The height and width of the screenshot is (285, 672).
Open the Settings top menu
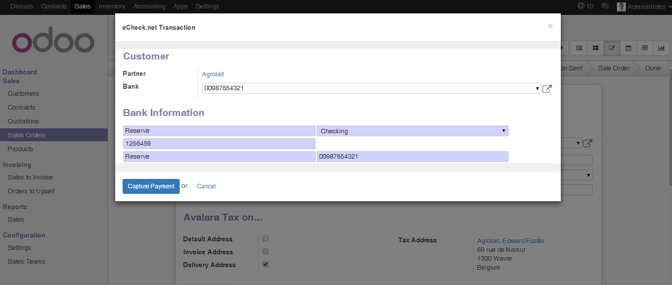click(x=207, y=6)
